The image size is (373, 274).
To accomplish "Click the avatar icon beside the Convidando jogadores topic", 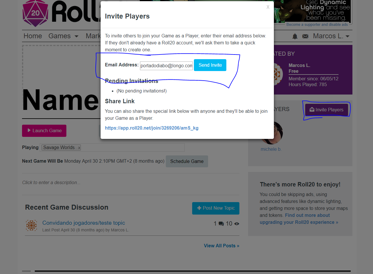I will point(31,225).
